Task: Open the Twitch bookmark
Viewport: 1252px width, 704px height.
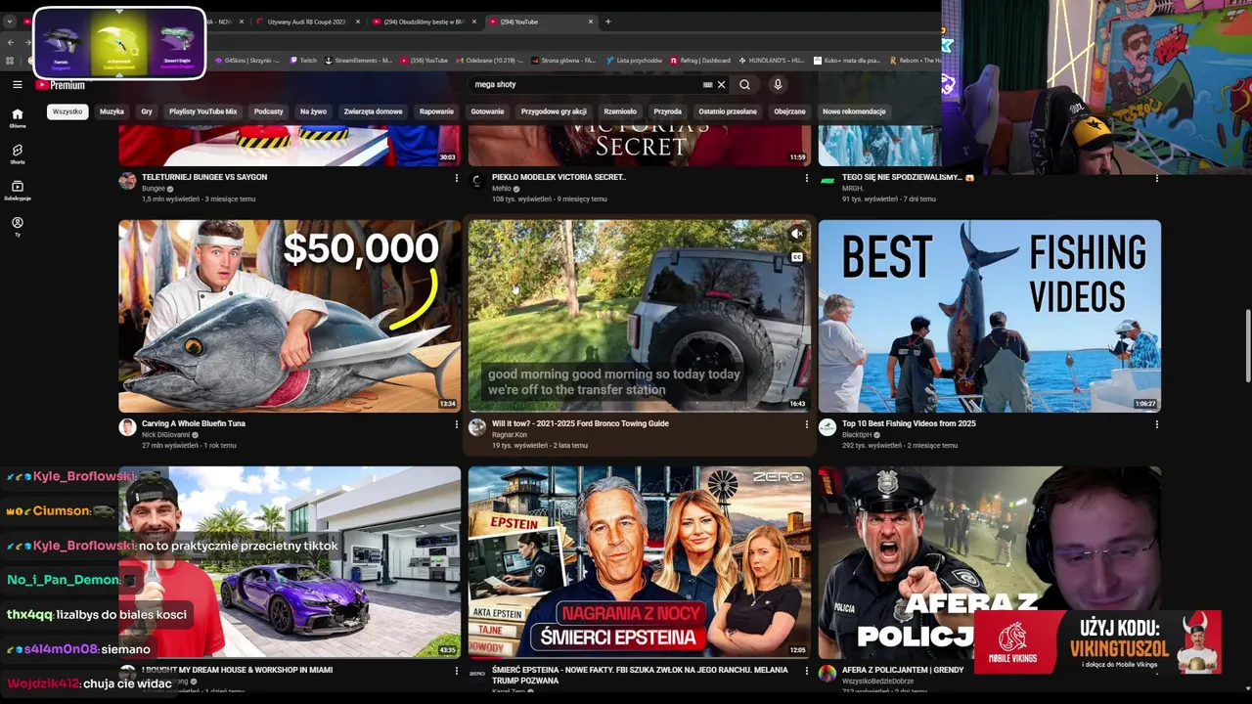Action: tap(302, 61)
